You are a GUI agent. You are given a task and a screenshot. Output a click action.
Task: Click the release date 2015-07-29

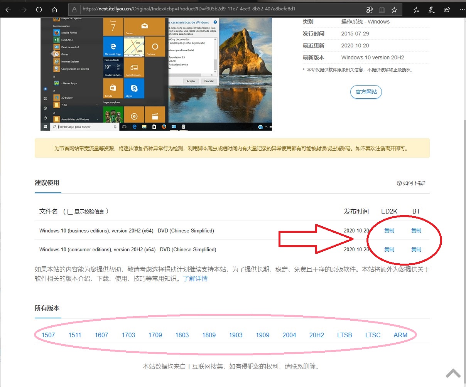pos(355,34)
